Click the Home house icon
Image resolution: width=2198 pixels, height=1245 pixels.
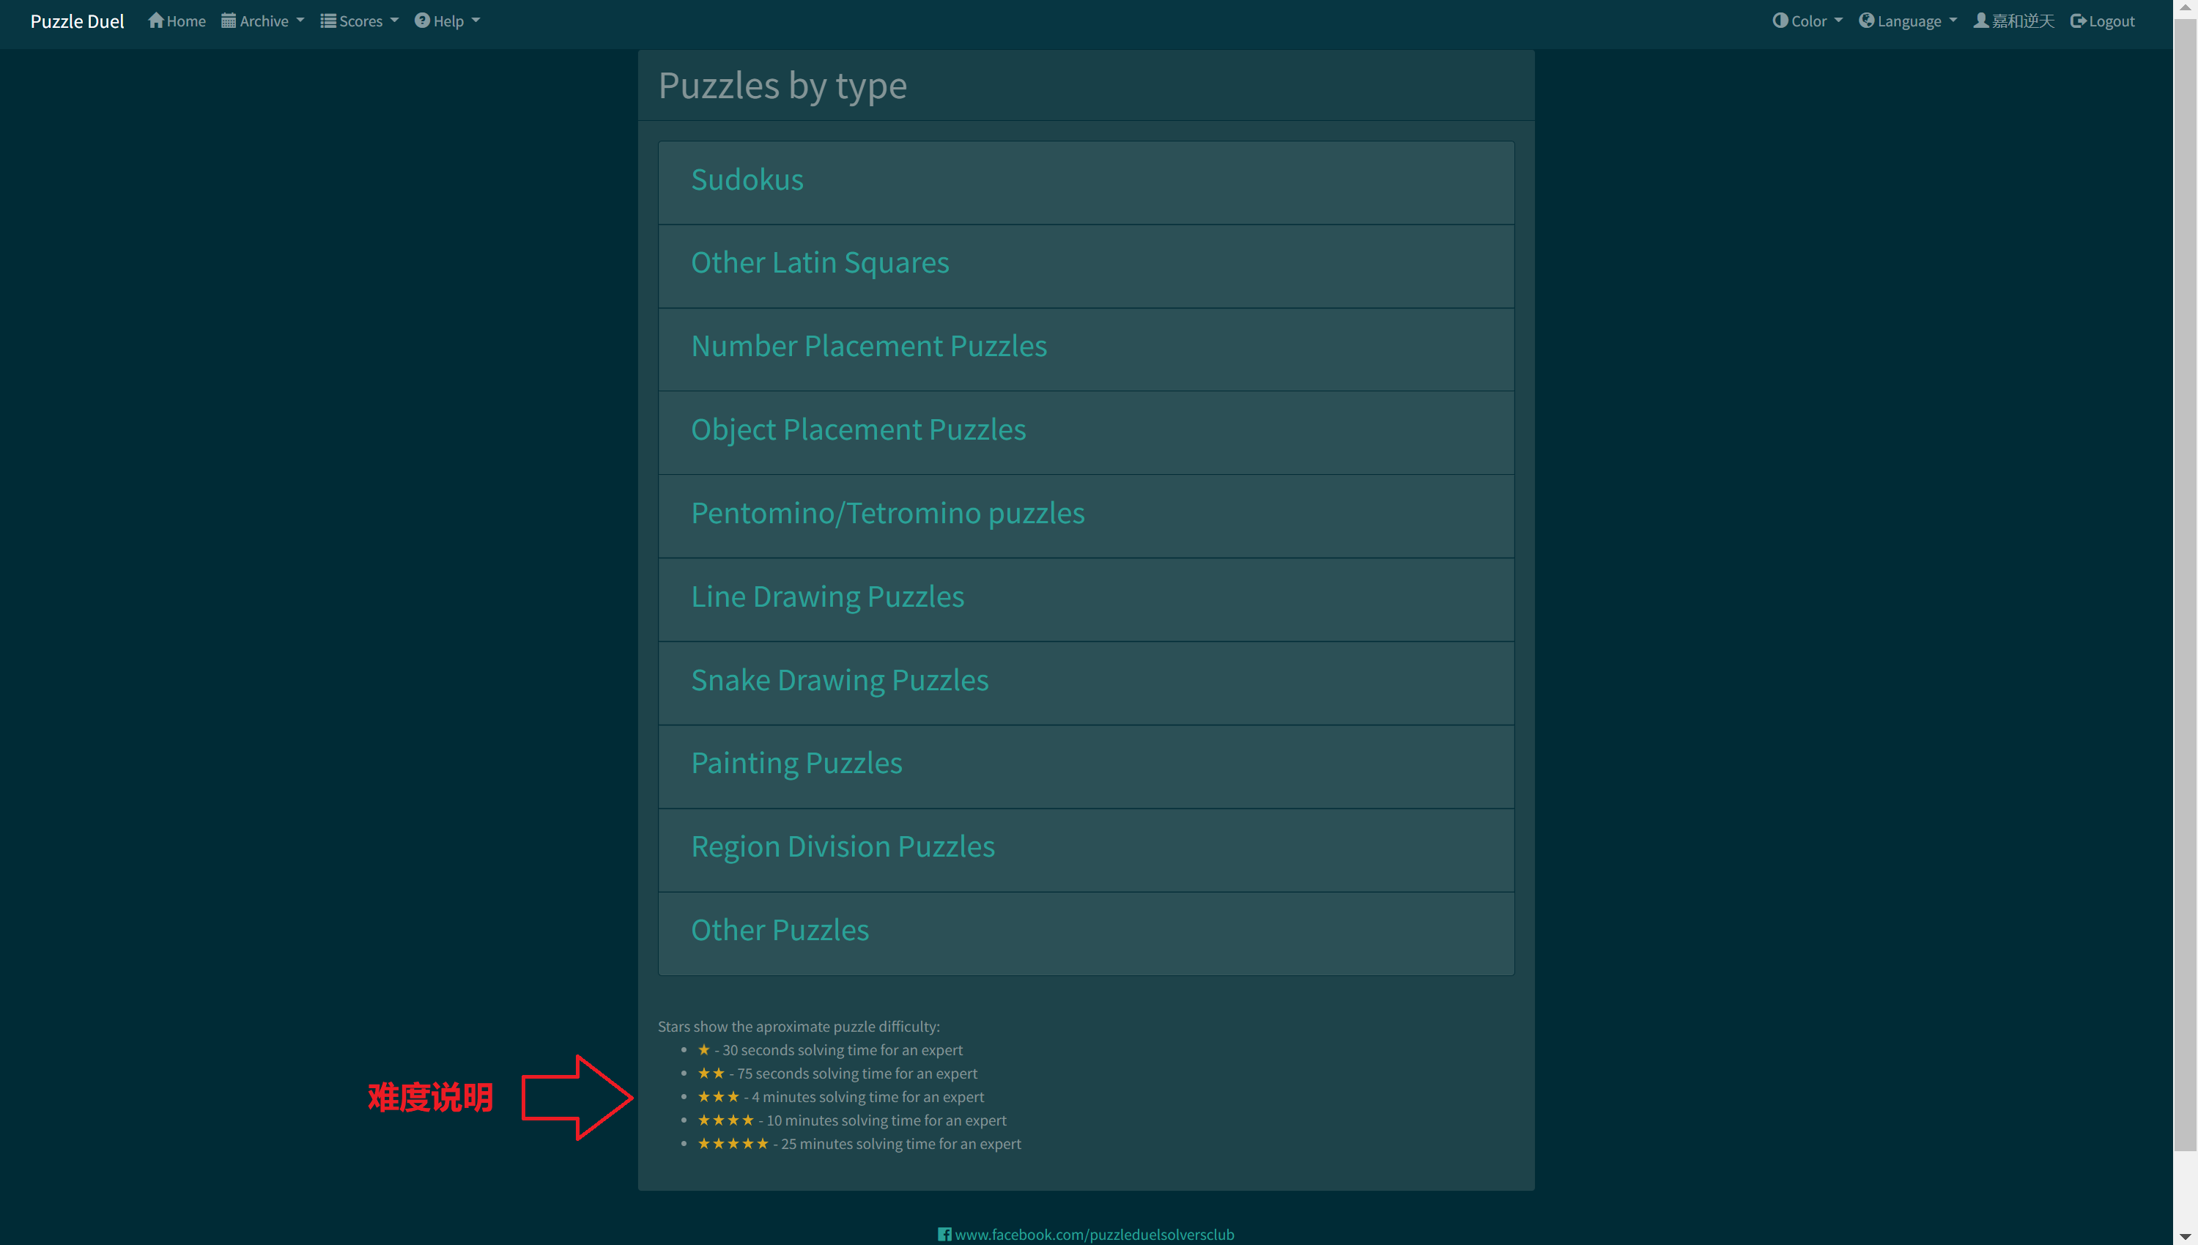(x=155, y=21)
